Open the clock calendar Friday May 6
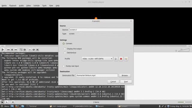This screenshot has width=192, height=108. tap(179, 106)
